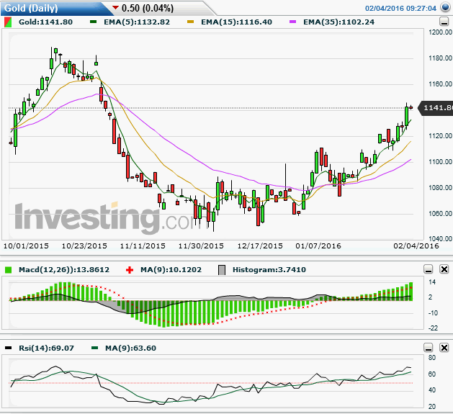This screenshot has height=414, width=453.
Task: Click the black Rsi(14) legend marker
Action: click(9, 348)
